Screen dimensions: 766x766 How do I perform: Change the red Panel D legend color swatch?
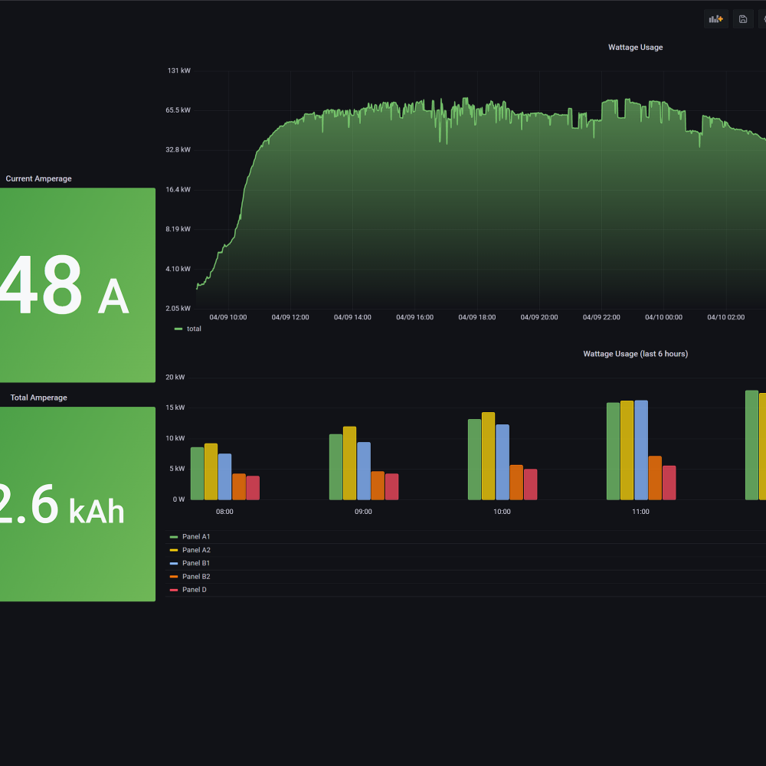174,590
